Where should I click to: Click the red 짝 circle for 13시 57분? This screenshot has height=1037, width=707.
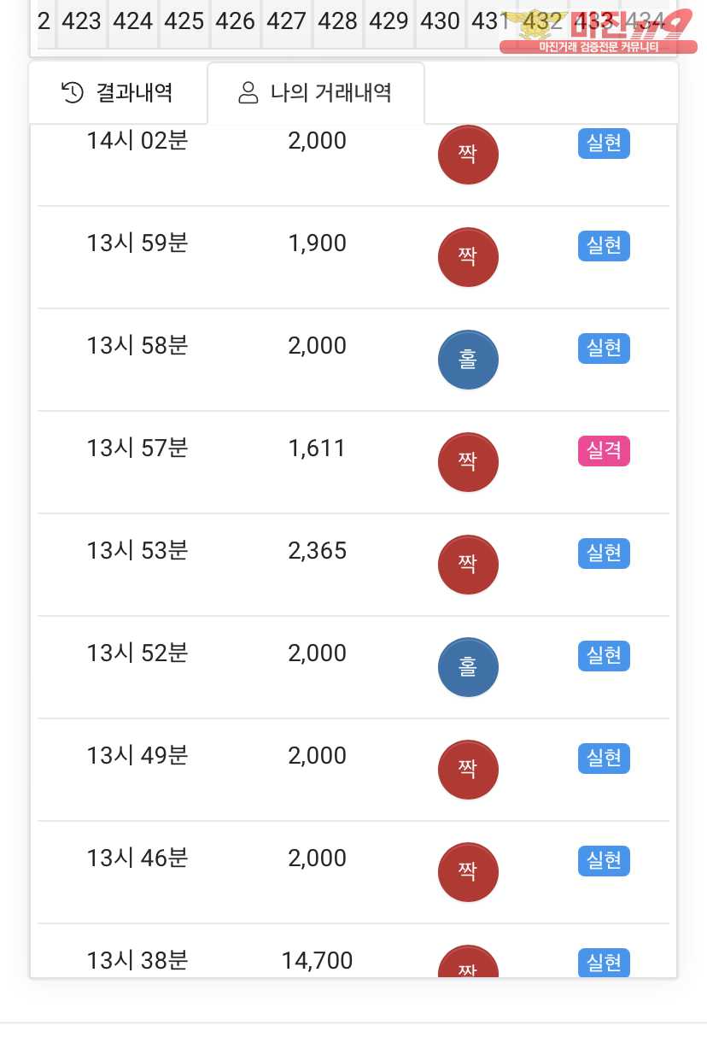tap(467, 462)
